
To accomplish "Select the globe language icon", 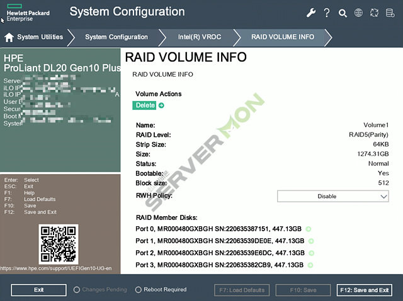I will click(x=358, y=13).
